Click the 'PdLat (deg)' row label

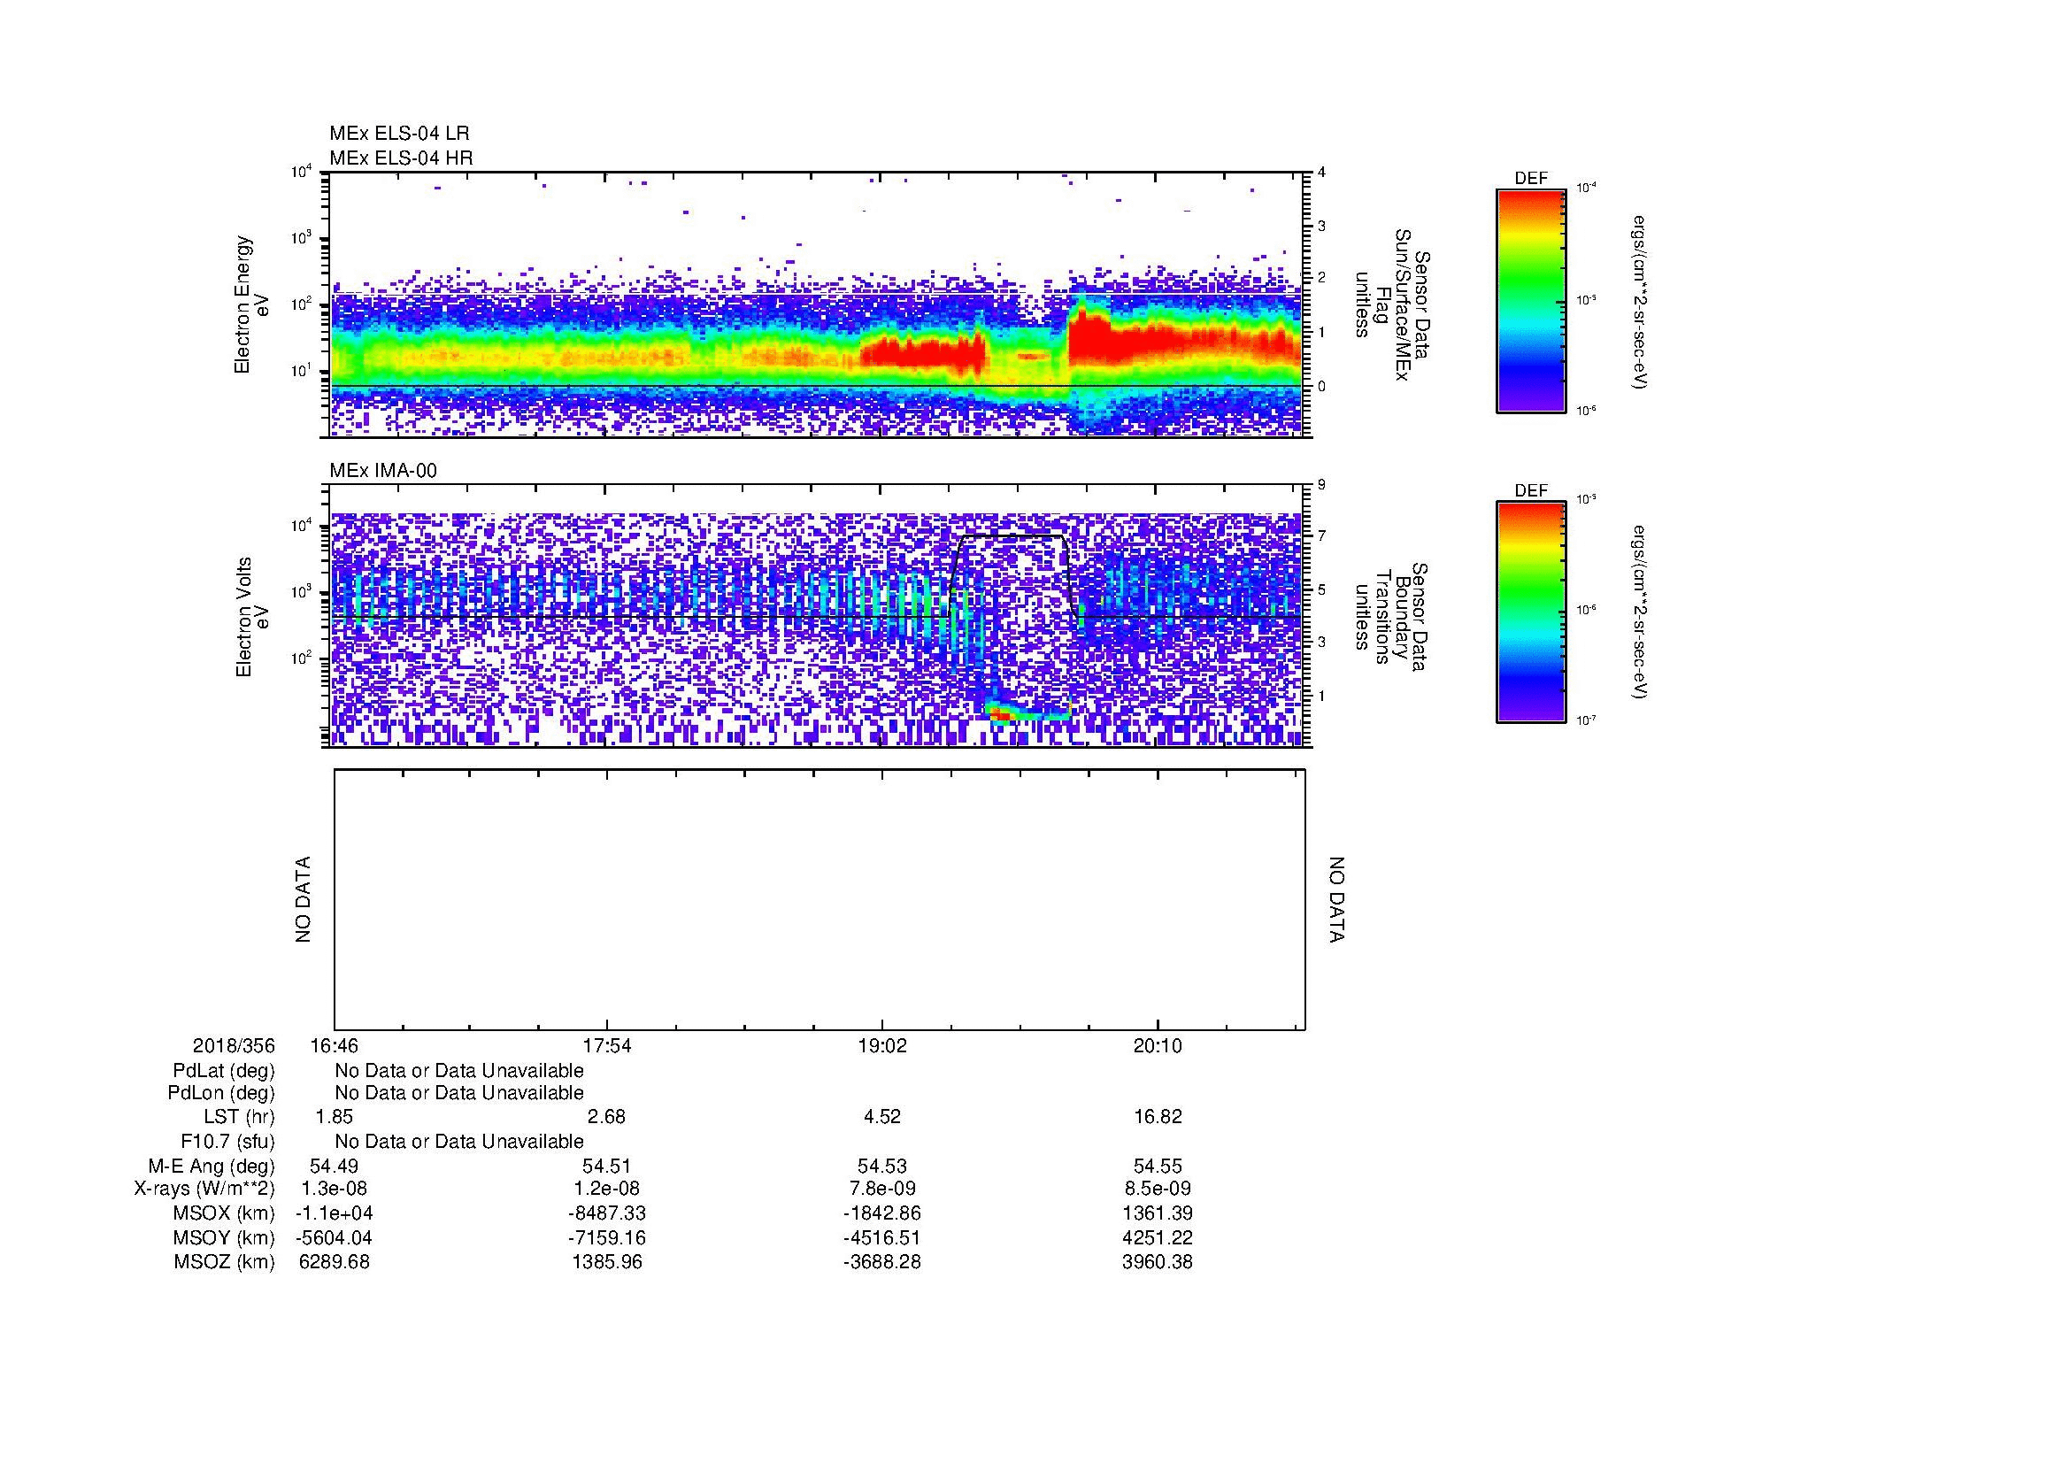coord(224,1071)
